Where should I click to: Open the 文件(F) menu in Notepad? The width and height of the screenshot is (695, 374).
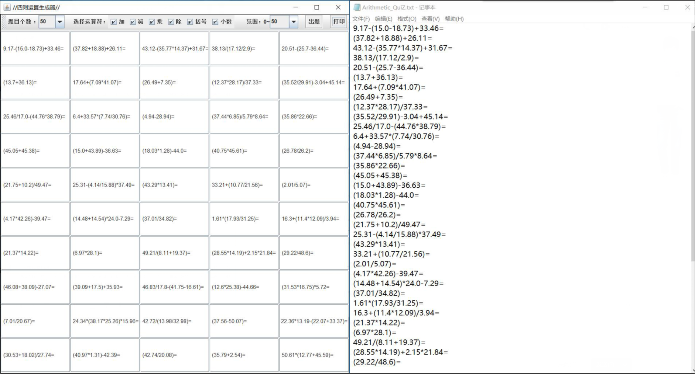361,19
